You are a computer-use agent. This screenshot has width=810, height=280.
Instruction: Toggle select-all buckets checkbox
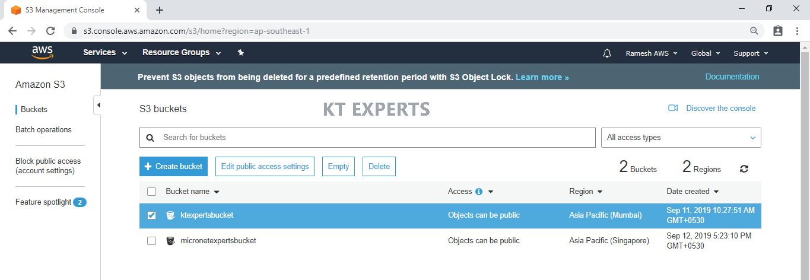[151, 192]
